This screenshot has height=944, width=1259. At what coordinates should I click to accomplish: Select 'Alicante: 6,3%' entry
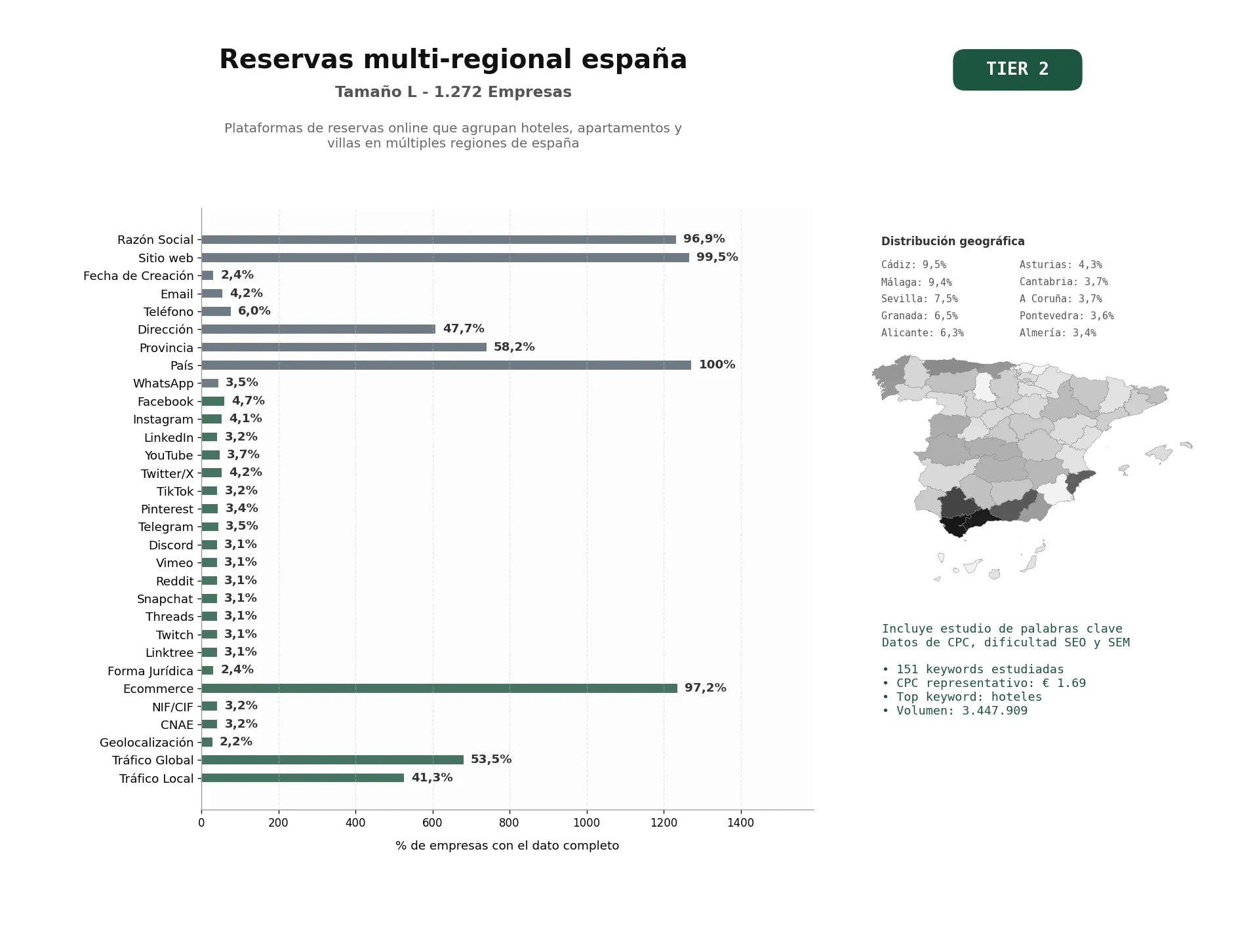pos(923,333)
